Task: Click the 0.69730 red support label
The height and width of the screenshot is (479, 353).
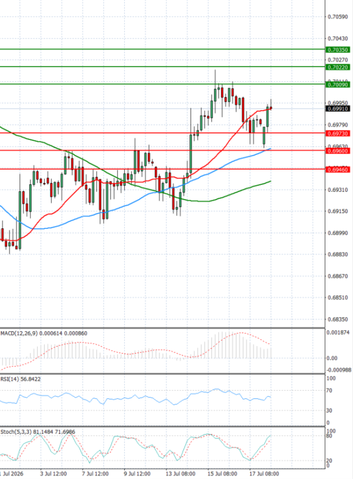Action: click(x=338, y=134)
